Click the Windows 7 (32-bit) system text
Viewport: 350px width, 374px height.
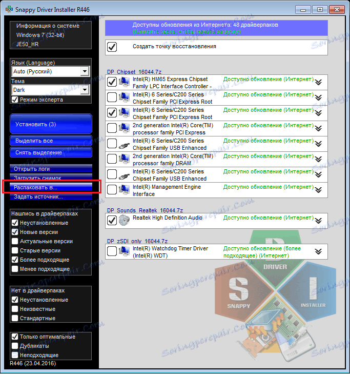(40, 35)
